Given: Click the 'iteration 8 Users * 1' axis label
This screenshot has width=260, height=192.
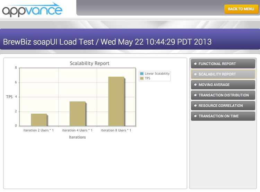Looking at the screenshot, I should (116, 130).
